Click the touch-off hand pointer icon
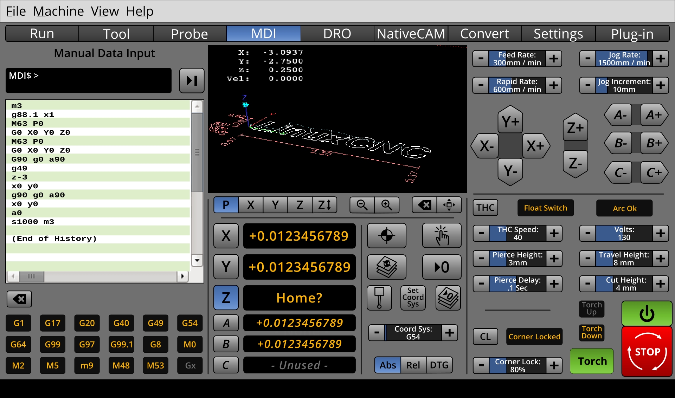This screenshot has height=398, width=675. click(x=442, y=235)
